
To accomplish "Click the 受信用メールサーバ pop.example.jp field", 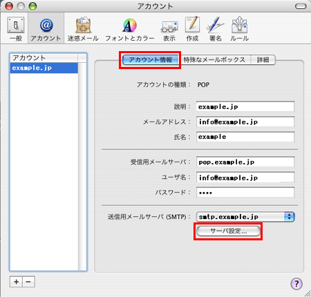I will click(x=245, y=162).
